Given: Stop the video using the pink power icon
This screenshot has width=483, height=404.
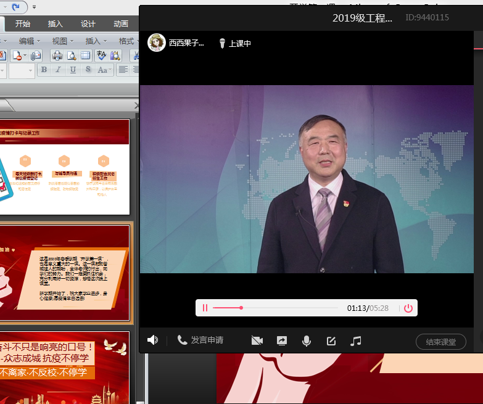Looking at the screenshot, I should (x=408, y=308).
